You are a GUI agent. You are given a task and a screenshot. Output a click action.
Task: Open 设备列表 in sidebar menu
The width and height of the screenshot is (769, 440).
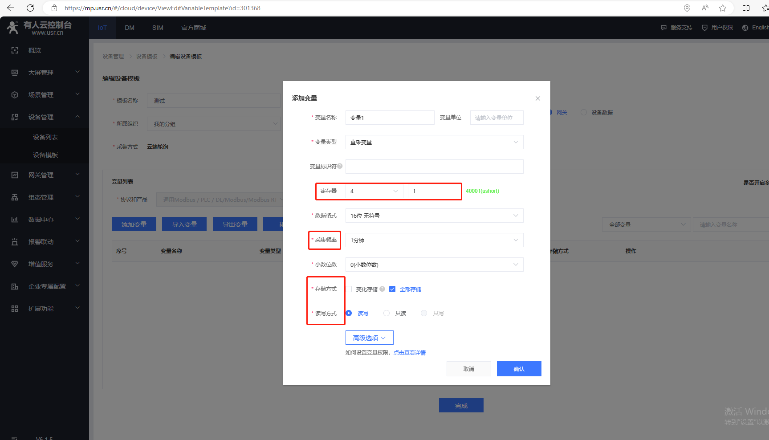coord(45,137)
